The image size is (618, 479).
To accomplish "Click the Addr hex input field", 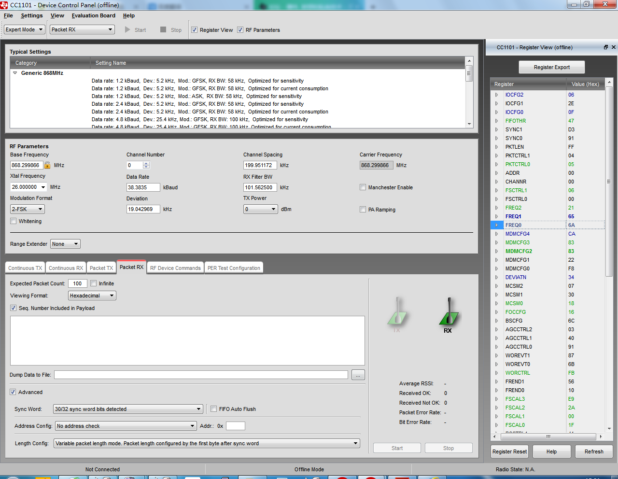I will 236,426.
